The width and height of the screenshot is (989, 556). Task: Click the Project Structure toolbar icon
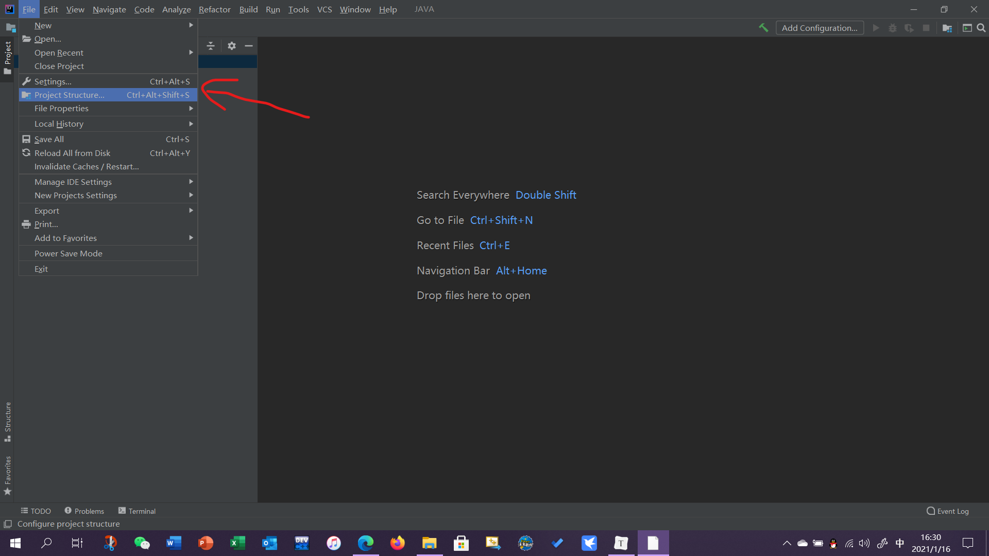click(947, 28)
